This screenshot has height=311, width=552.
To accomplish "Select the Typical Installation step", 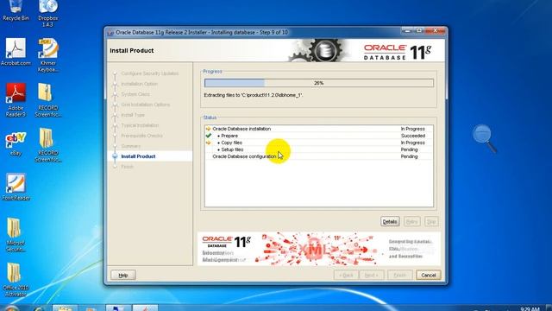I will tap(140, 125).
